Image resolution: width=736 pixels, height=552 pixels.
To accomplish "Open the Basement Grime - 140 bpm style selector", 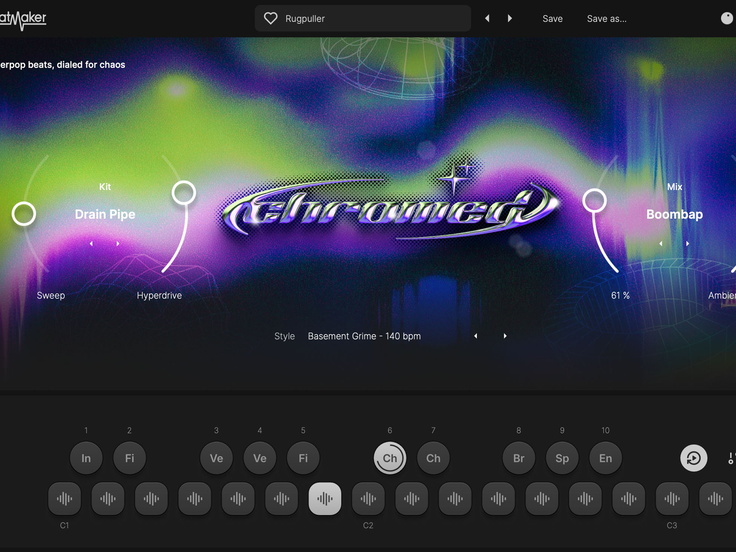I will 364,336.
